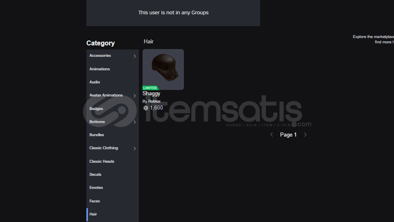The image size is (394, 222).
Task: Go to the previous page arrow
Action: [x=272, y=135]
